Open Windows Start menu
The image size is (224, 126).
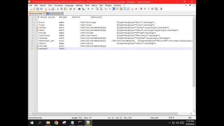[x=32, y=123]
